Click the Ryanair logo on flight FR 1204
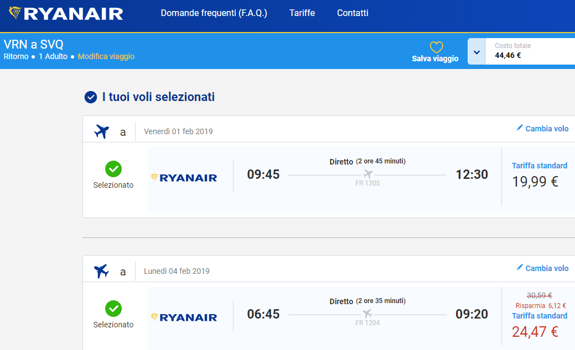 [x=184, y=317]
